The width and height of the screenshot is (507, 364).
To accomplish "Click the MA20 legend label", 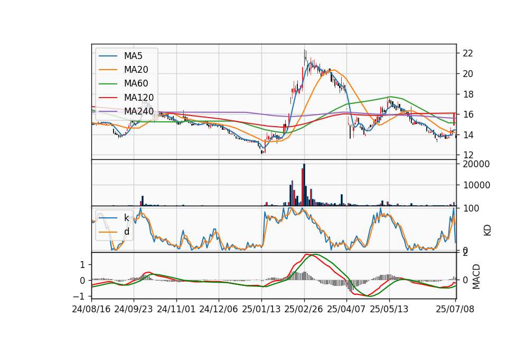I will coord(136,70).
